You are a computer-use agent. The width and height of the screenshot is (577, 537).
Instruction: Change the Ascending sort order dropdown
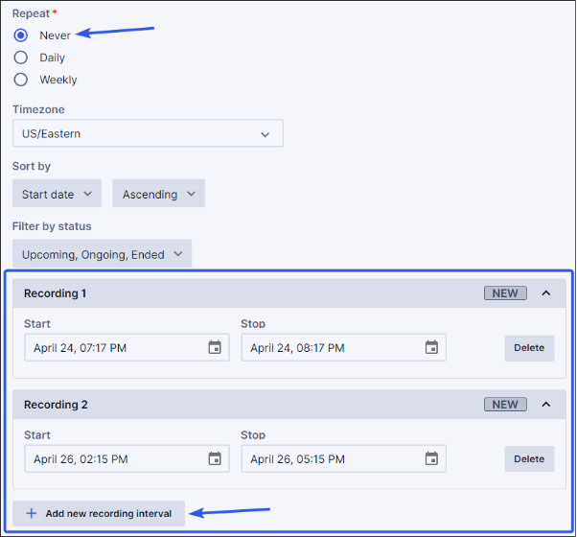tap(158, 195)
